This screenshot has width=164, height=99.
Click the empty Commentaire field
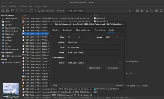(x=94, y=58)
